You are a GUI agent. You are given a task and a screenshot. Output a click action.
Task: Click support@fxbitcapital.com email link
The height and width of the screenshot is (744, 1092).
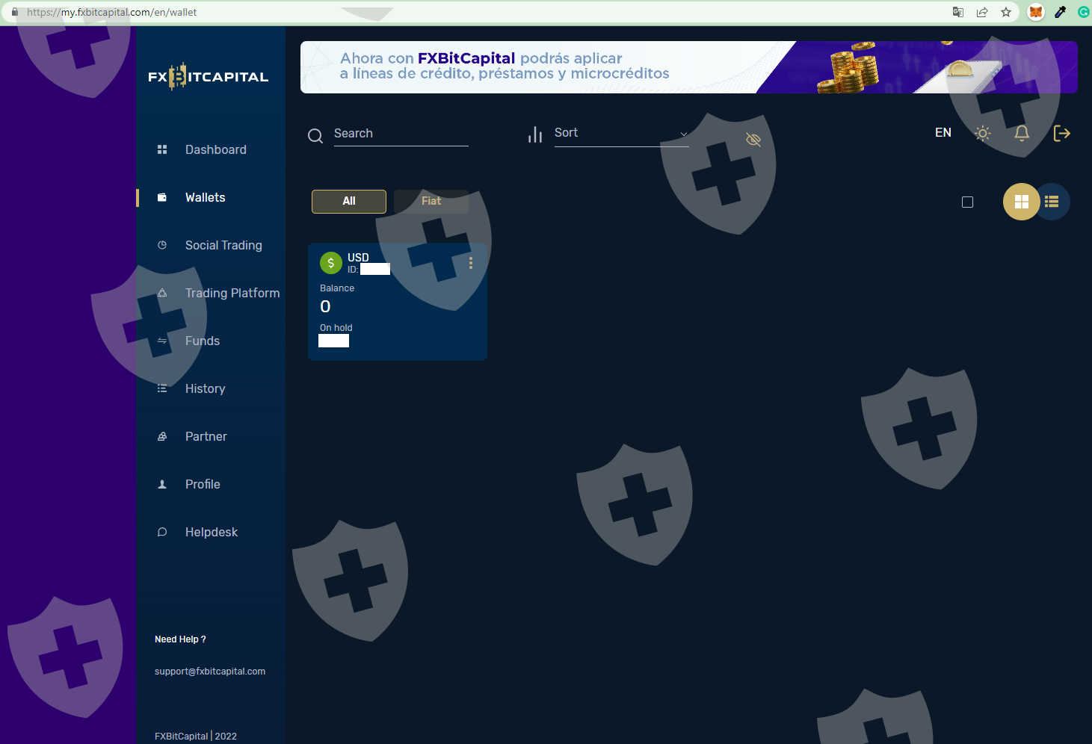click(x=210, y=672)
